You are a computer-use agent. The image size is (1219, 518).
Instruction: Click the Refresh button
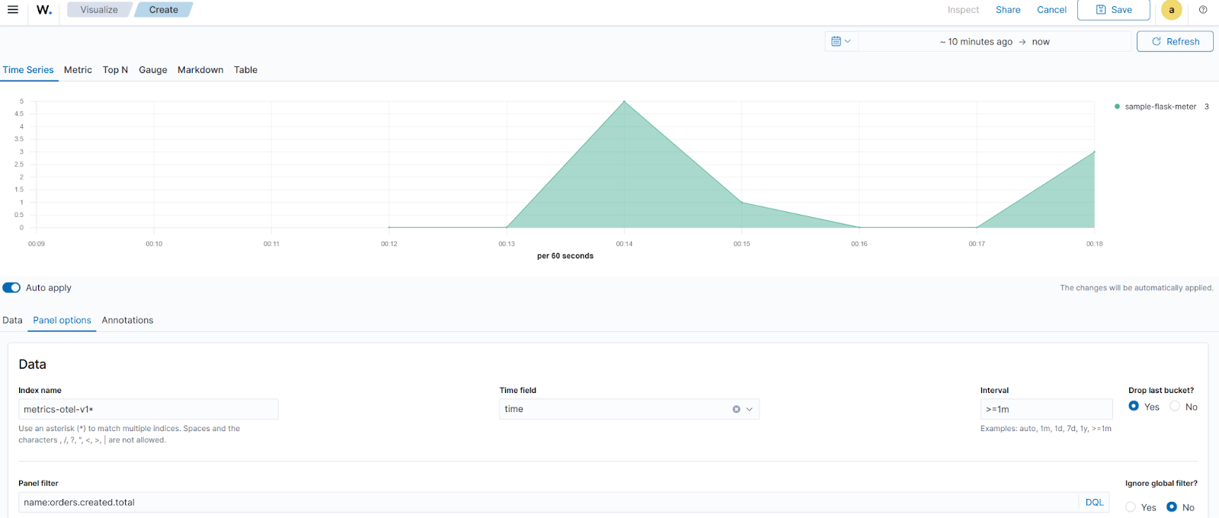[1175, 42]
